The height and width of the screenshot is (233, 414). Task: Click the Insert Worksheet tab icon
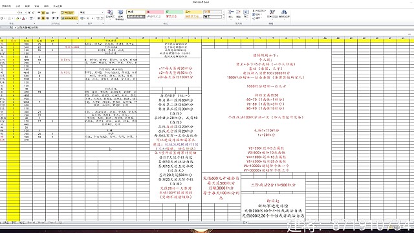pos(61,223)
